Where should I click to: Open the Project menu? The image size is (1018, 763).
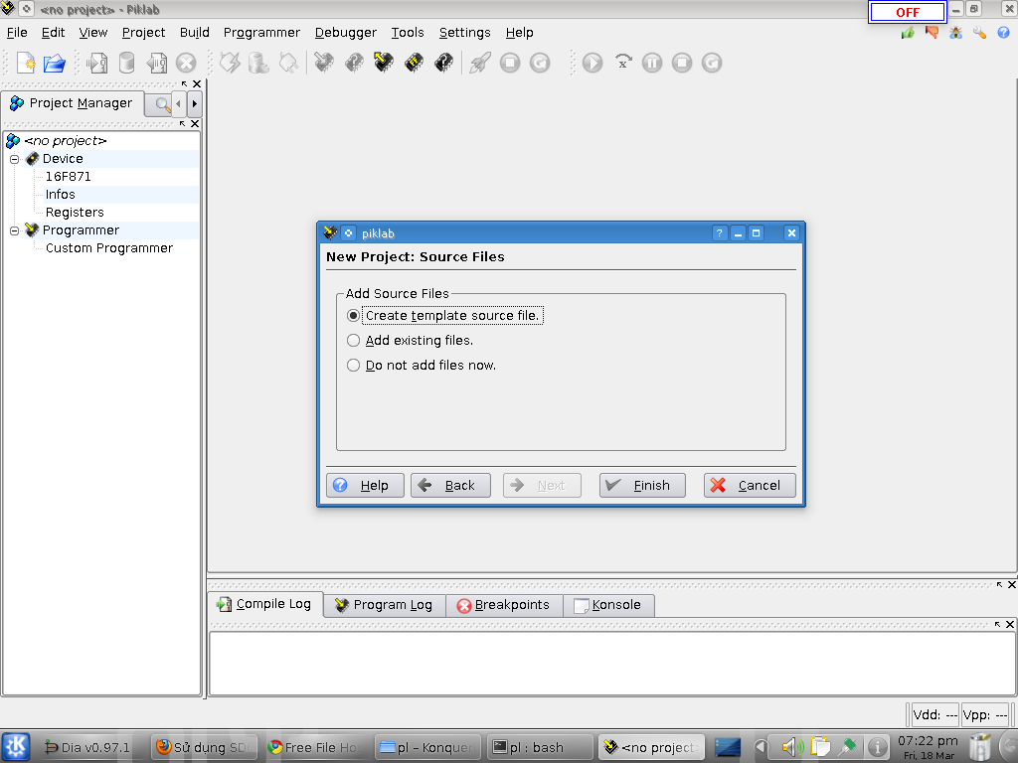(143, 33)
